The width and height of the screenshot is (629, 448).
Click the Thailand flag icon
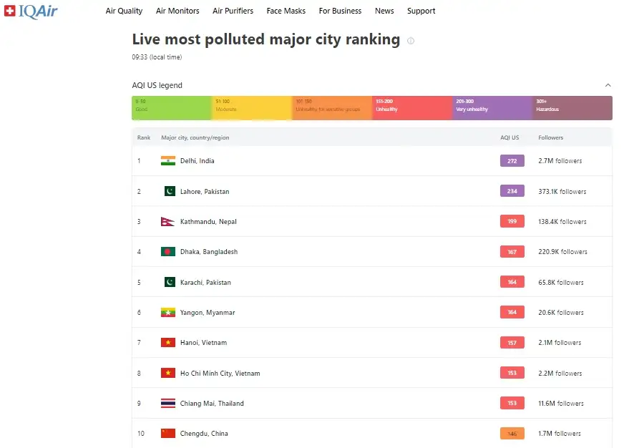point(168,404)
